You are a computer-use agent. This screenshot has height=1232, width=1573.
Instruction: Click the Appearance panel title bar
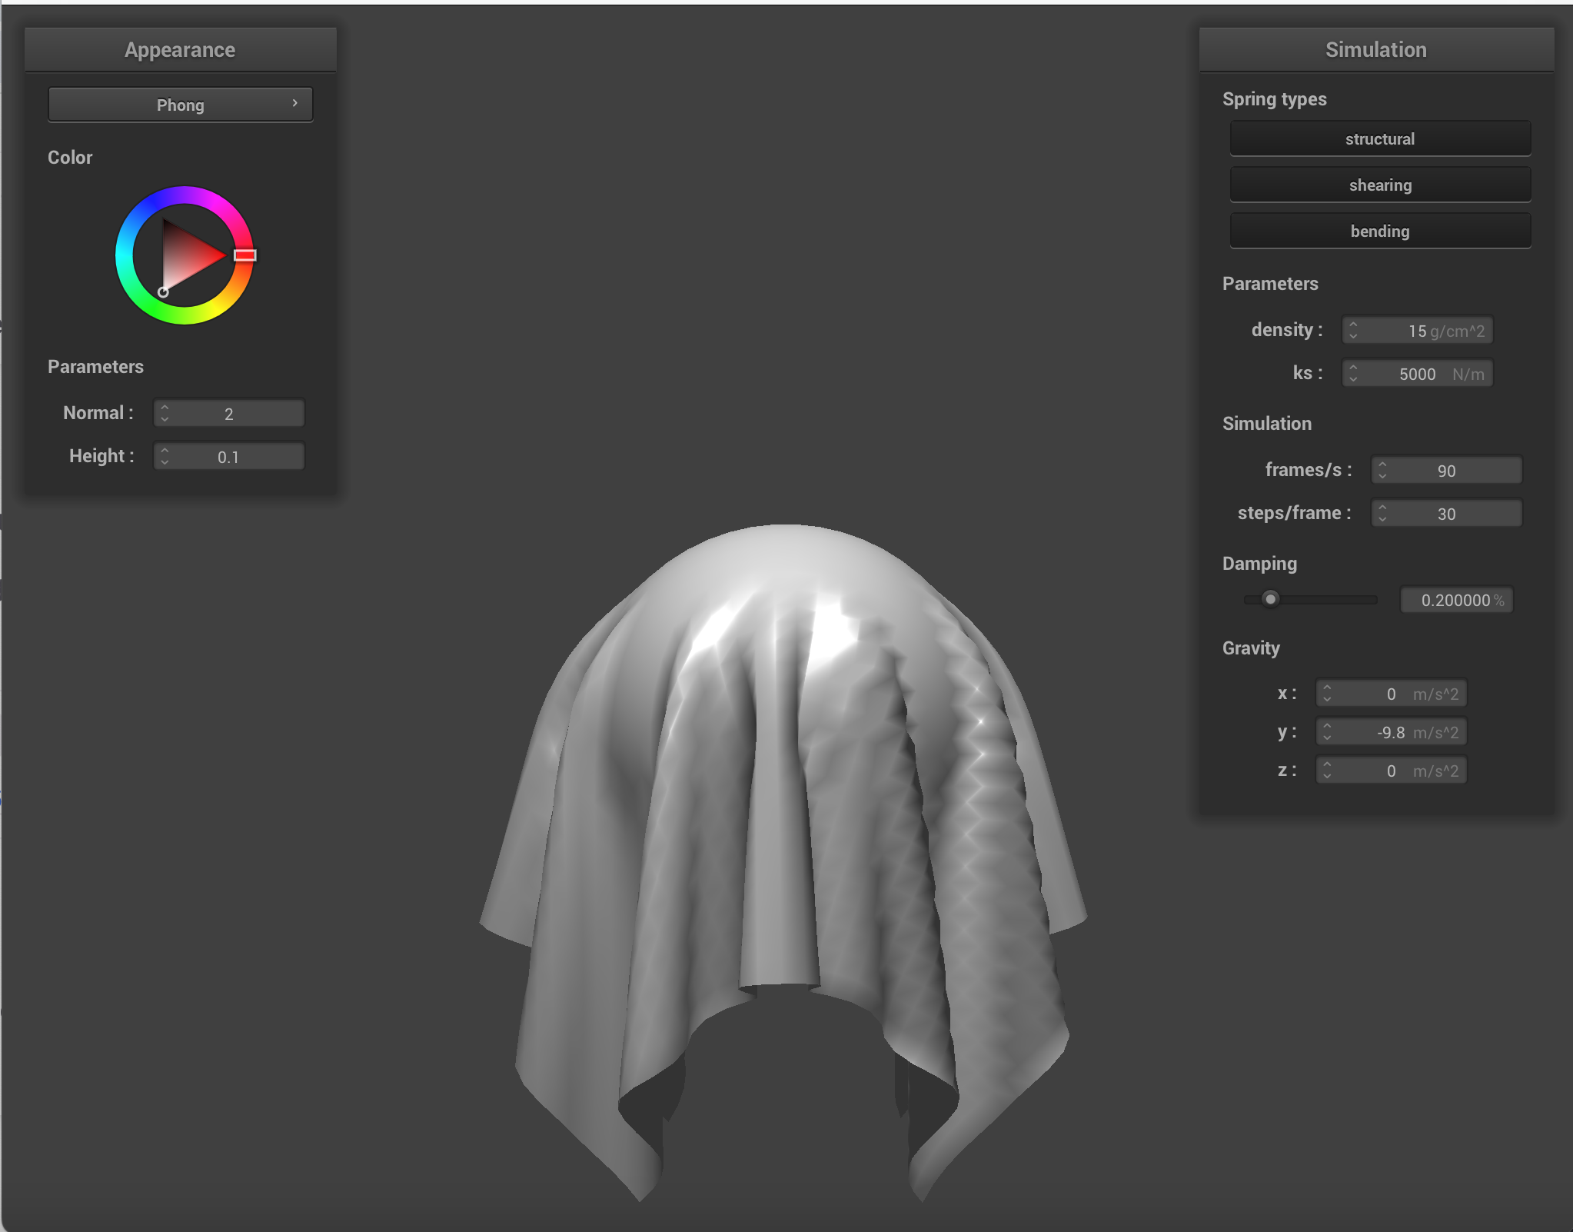pyautogui.click(x=180, y=50)
